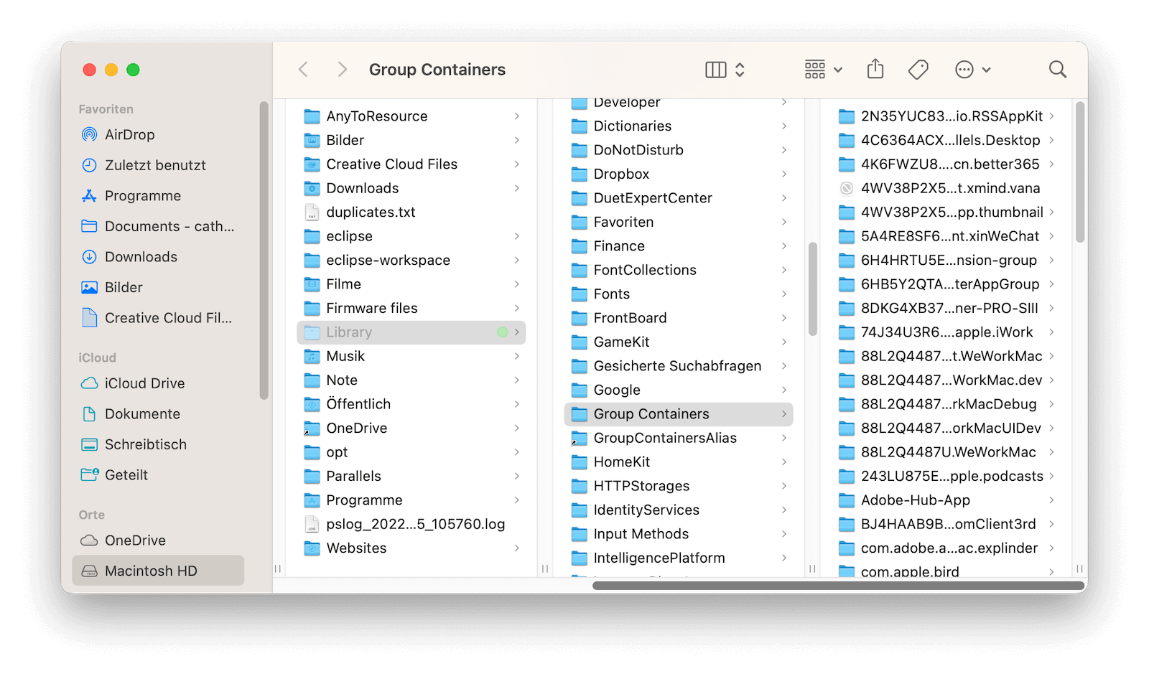Open iCloud Drive in the sidebar

pos(158,383)
